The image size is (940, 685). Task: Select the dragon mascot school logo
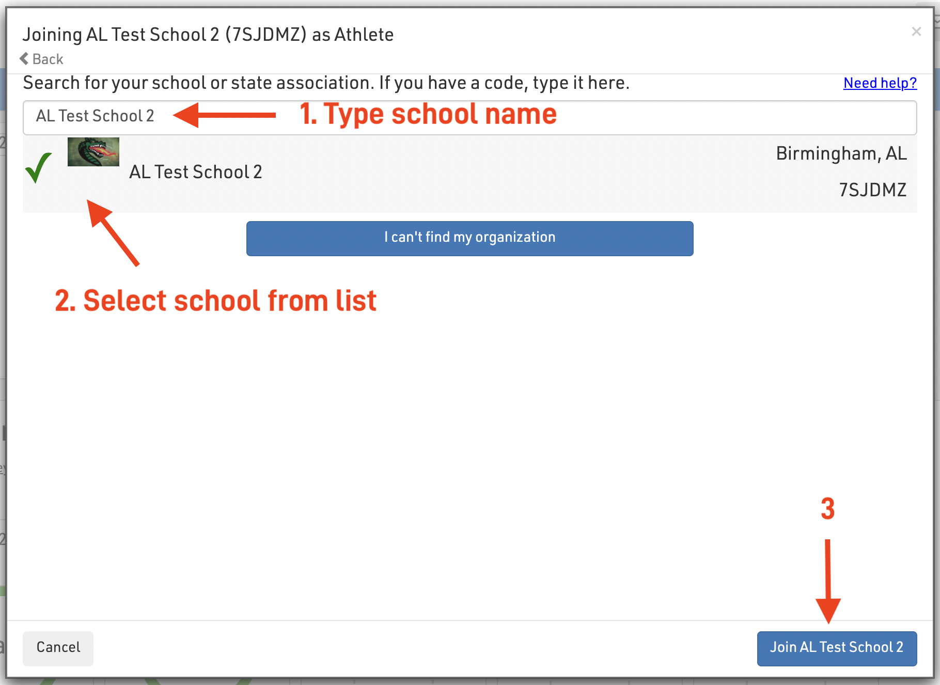(93, 152)
